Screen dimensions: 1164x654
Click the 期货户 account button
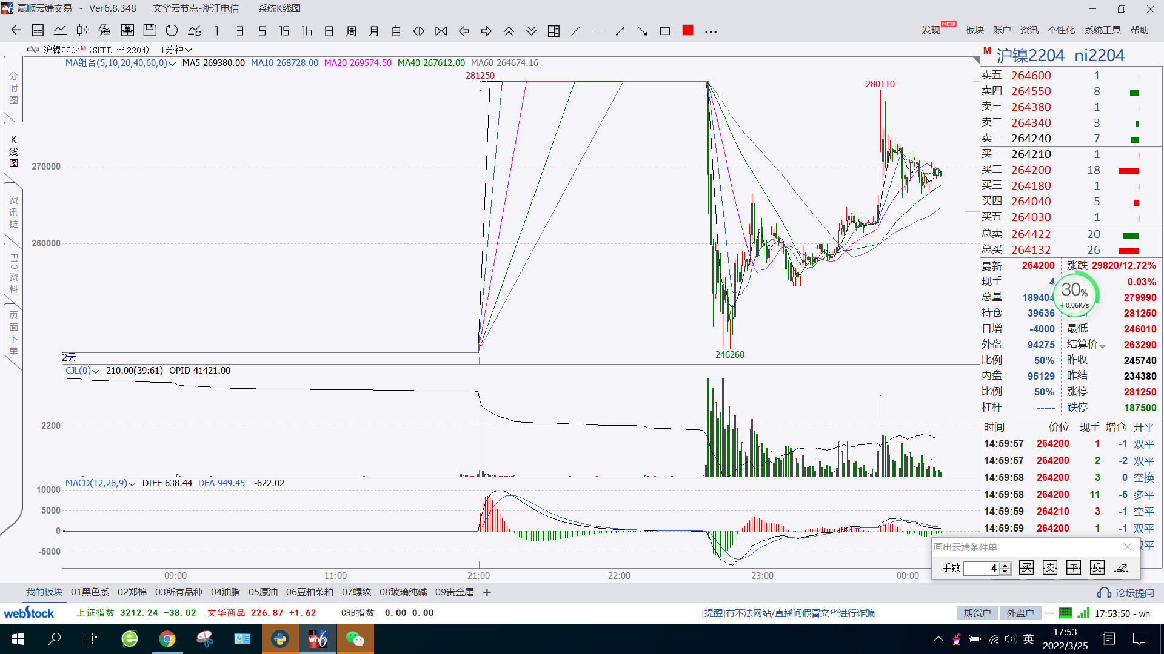(977, 613)
